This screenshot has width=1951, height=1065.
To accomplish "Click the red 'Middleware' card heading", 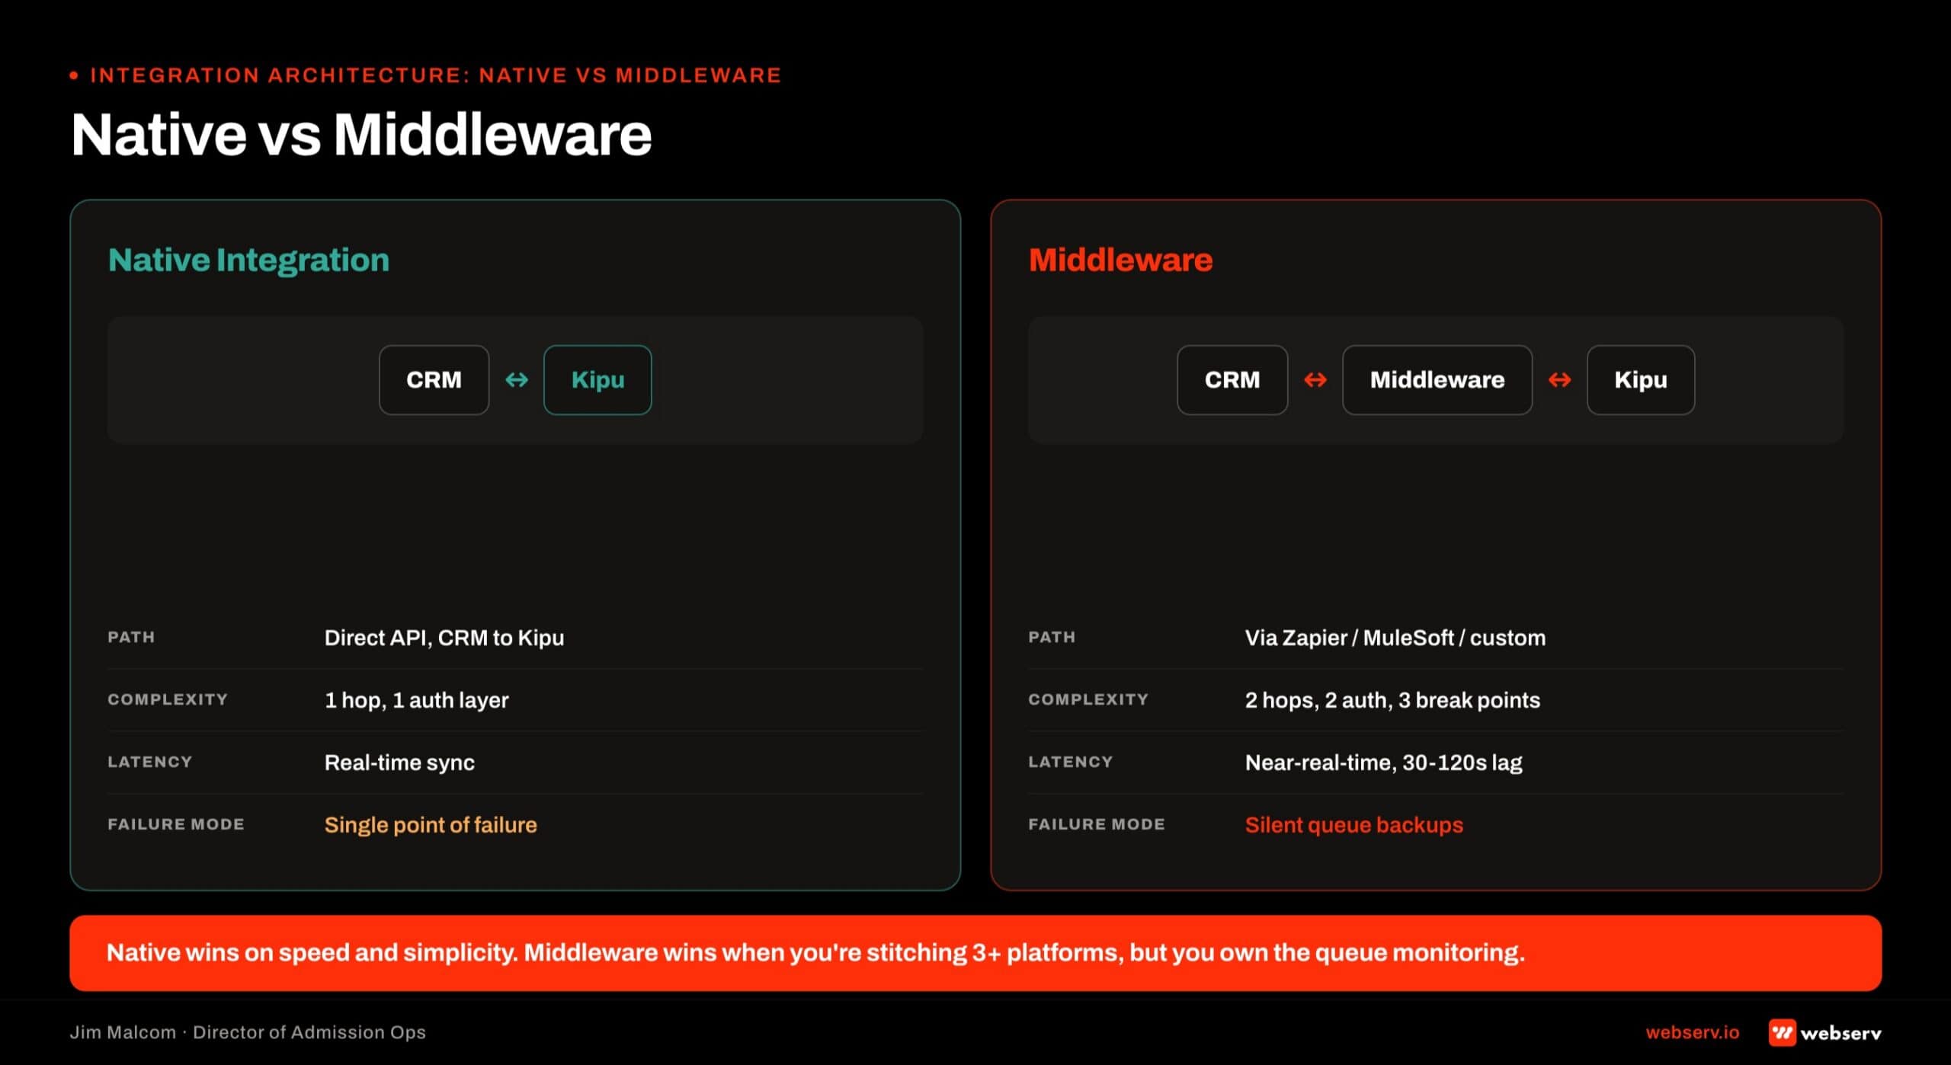I will (x=1120, y=260).
